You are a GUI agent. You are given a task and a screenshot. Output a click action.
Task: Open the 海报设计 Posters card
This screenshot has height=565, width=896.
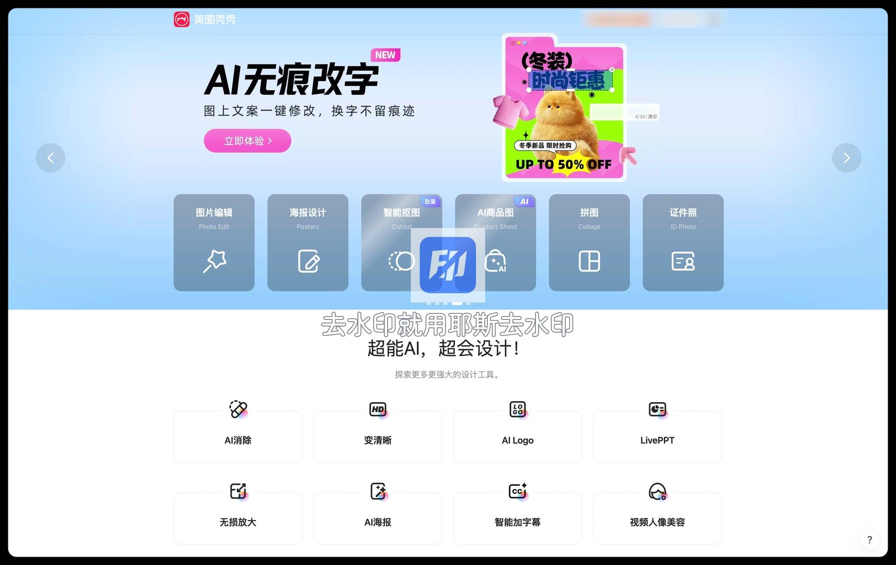(308, 242)
